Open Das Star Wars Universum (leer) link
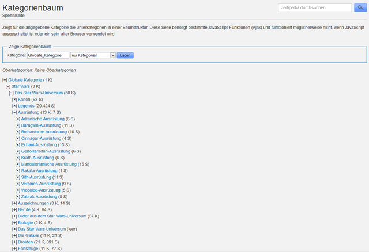 point(42,229)
